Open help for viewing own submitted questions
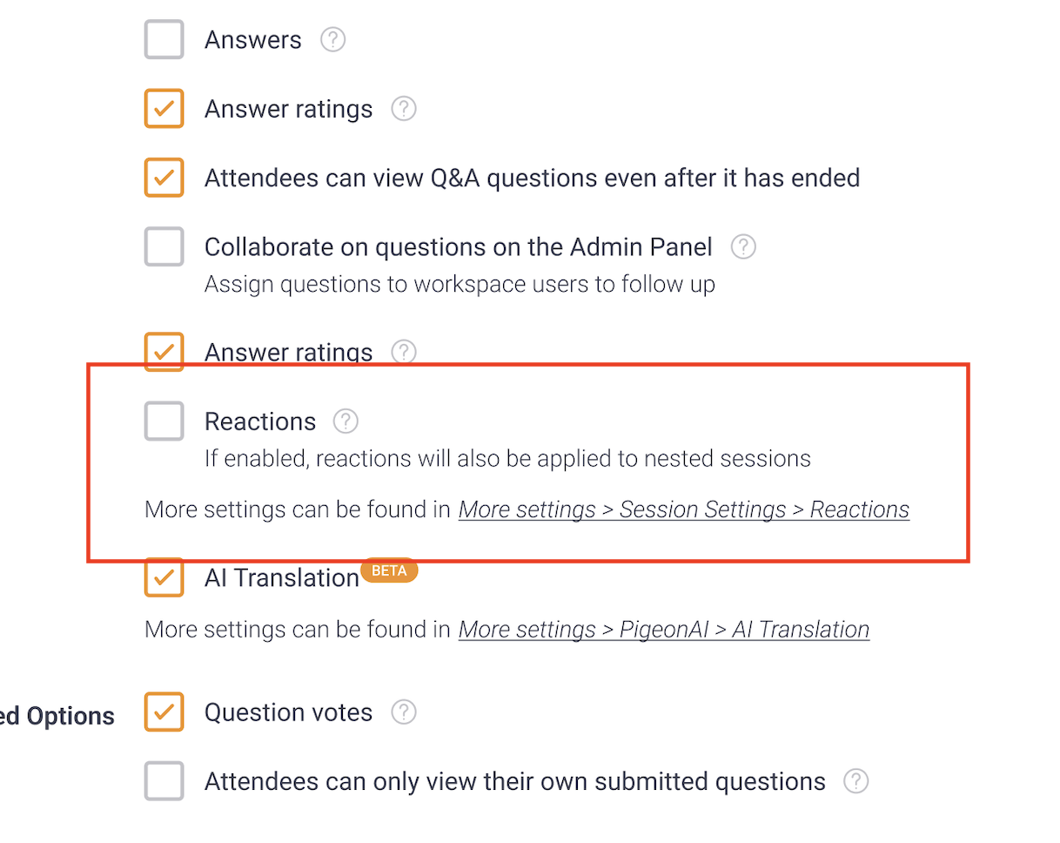 pyautogui.click(x=855, y=781)
